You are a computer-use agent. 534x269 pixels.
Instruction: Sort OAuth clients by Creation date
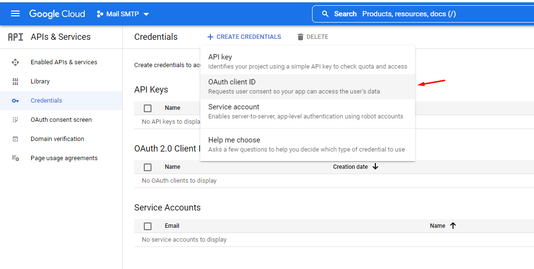[x=350, y=166]
